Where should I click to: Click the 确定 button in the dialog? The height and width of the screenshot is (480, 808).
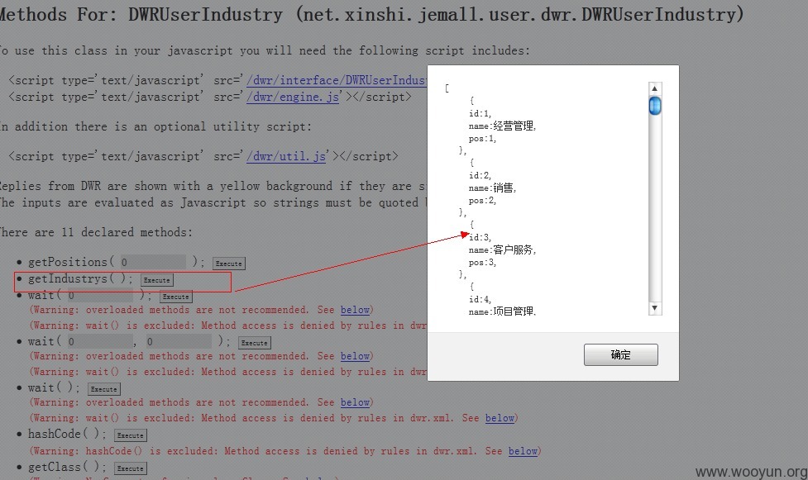[x=620, y=355]
